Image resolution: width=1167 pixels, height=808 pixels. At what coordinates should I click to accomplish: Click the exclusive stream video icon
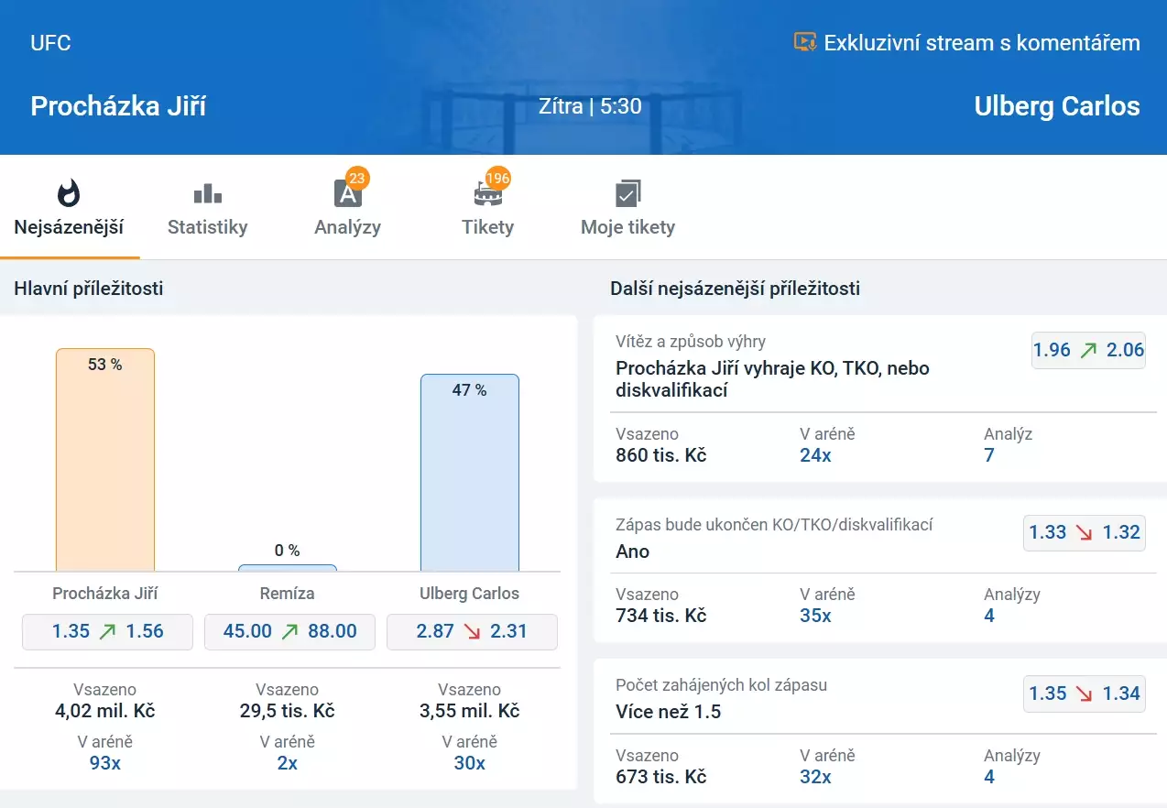[804, 42]
